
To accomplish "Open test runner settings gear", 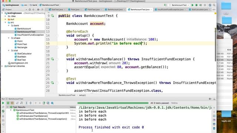I will coord(52,103).
